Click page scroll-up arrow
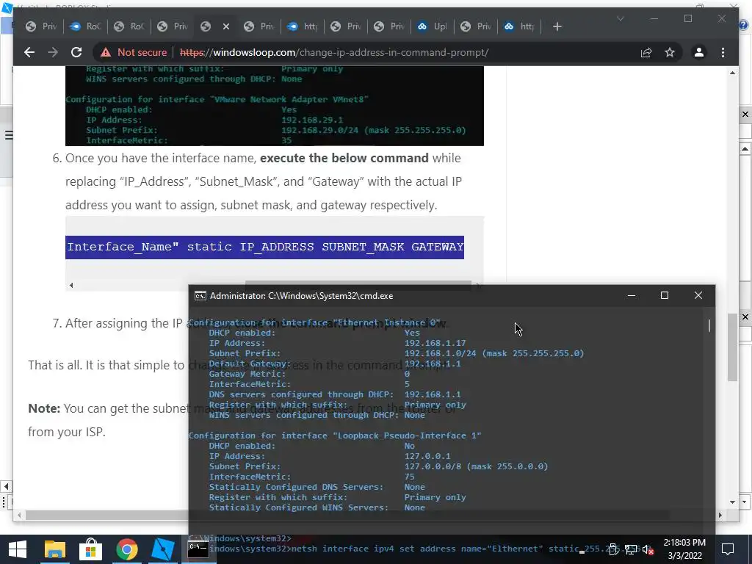The height and width of the screenshot is (564, 752). 732,73
